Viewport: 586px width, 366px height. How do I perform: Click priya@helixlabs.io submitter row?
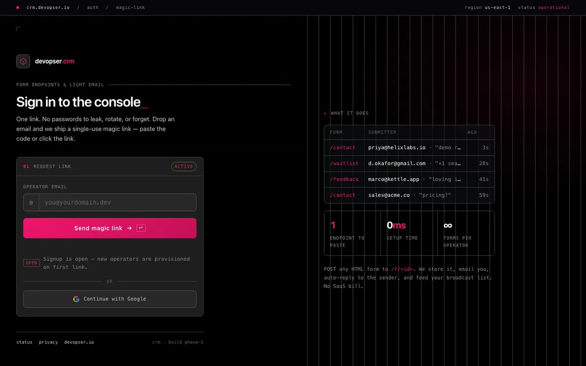click(409, 147)
